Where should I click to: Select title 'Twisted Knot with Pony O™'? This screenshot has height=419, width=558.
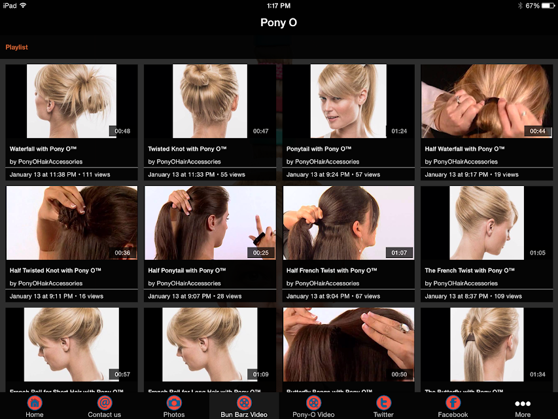click(x=187, y=149)
